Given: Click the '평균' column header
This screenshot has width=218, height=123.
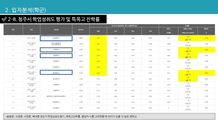Looking at the screenshot, I should (98, 31).
